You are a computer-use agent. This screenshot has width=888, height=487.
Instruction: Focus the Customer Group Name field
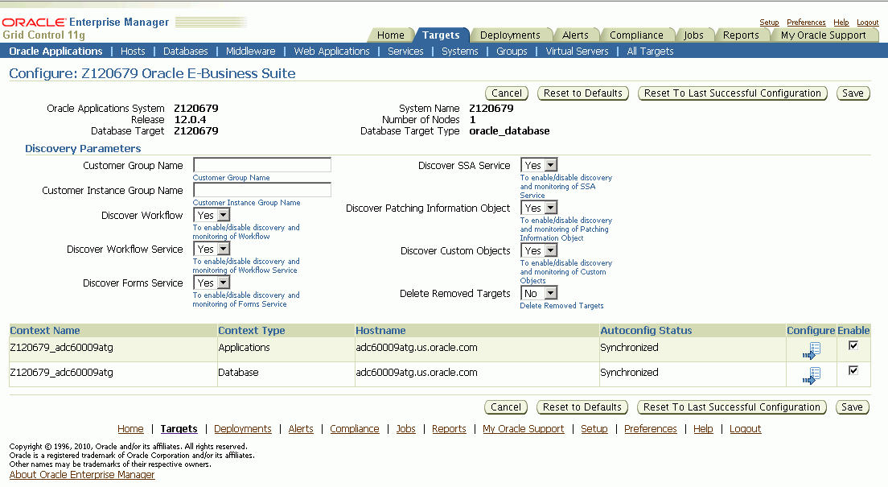point(262,165)
